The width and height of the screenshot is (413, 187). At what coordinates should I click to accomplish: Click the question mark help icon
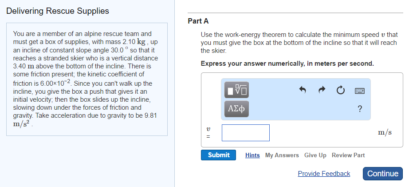point(359,109)
